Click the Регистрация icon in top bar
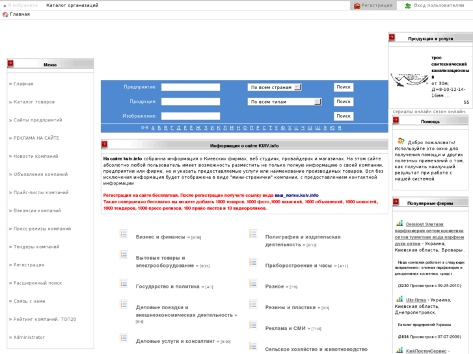Viewport: 473px width, 354px height. point(357,6)
